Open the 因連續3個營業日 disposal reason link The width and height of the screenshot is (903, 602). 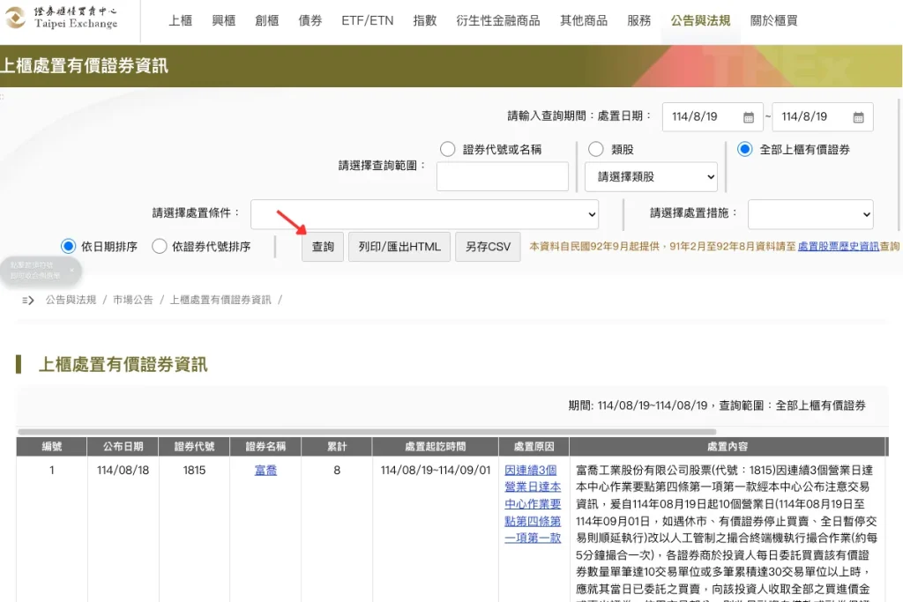pyautogui.click(x=533, y=504)
